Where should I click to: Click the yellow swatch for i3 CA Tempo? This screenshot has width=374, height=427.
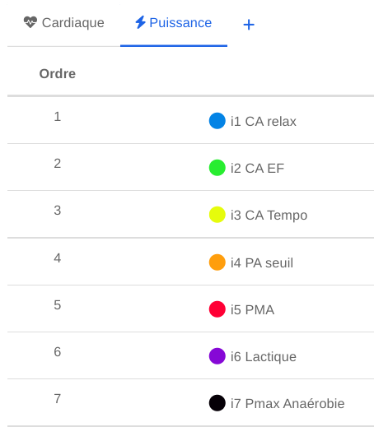tap(217, 215)
